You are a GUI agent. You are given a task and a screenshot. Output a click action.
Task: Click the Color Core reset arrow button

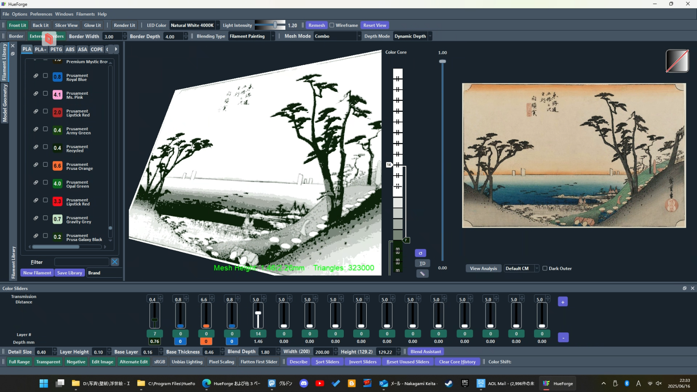pos(421,253)
